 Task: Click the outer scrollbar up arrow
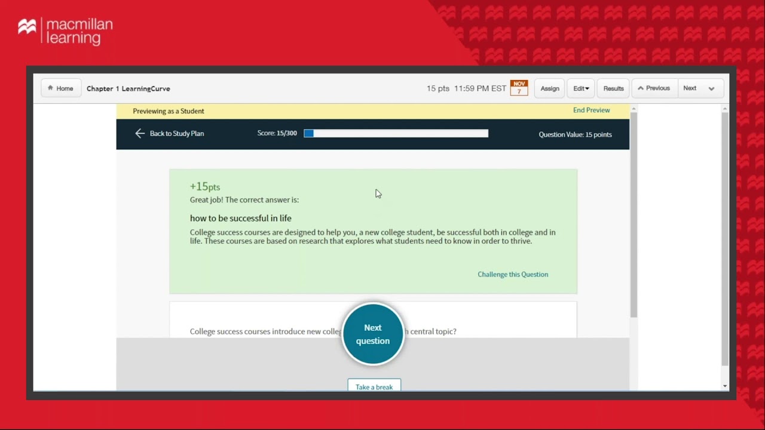[725, 109]
